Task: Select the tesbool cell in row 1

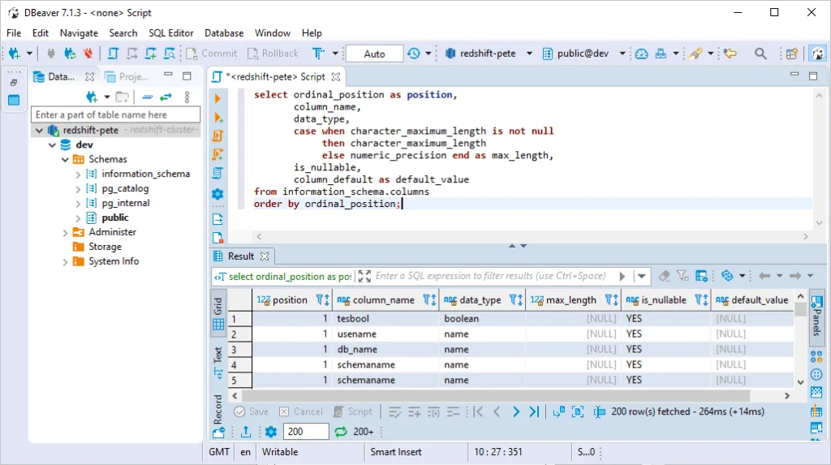Action: [x=385, y=319]
